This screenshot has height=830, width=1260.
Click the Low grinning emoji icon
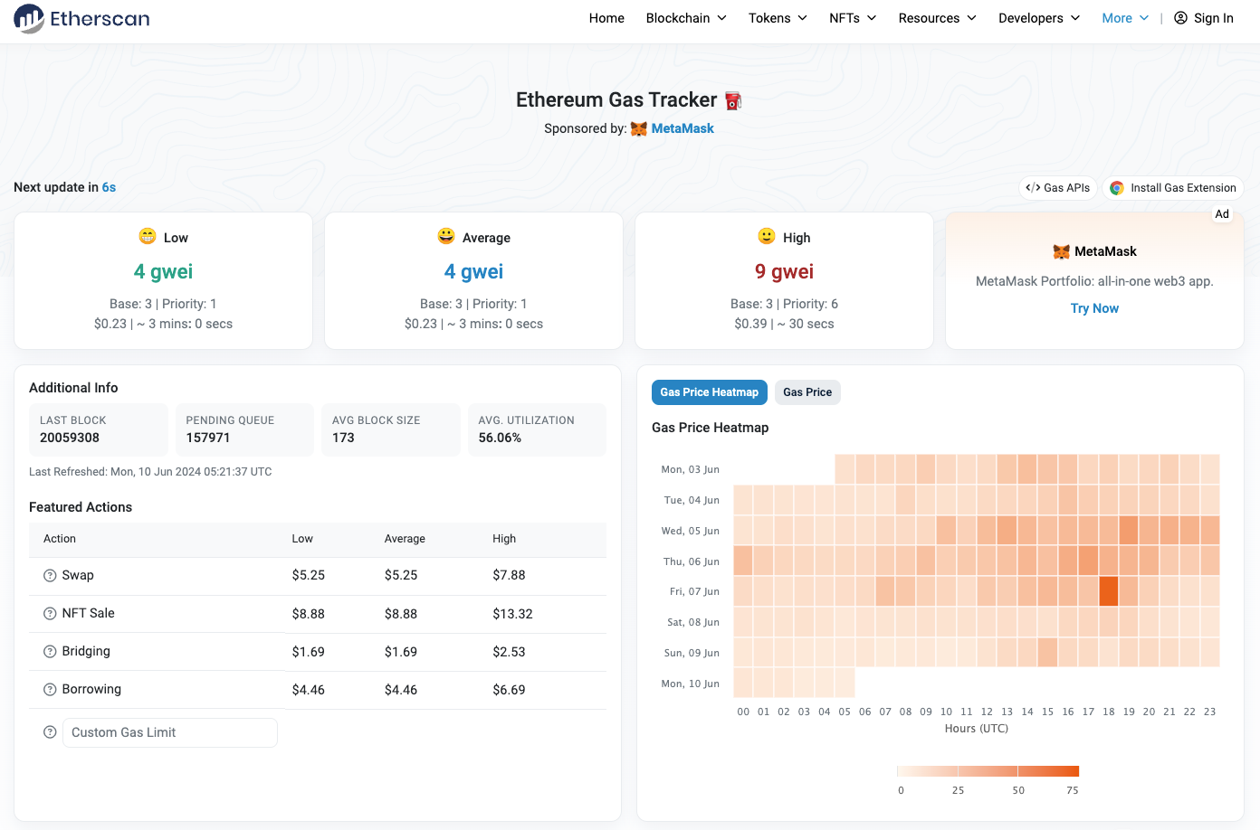point(148,236)
